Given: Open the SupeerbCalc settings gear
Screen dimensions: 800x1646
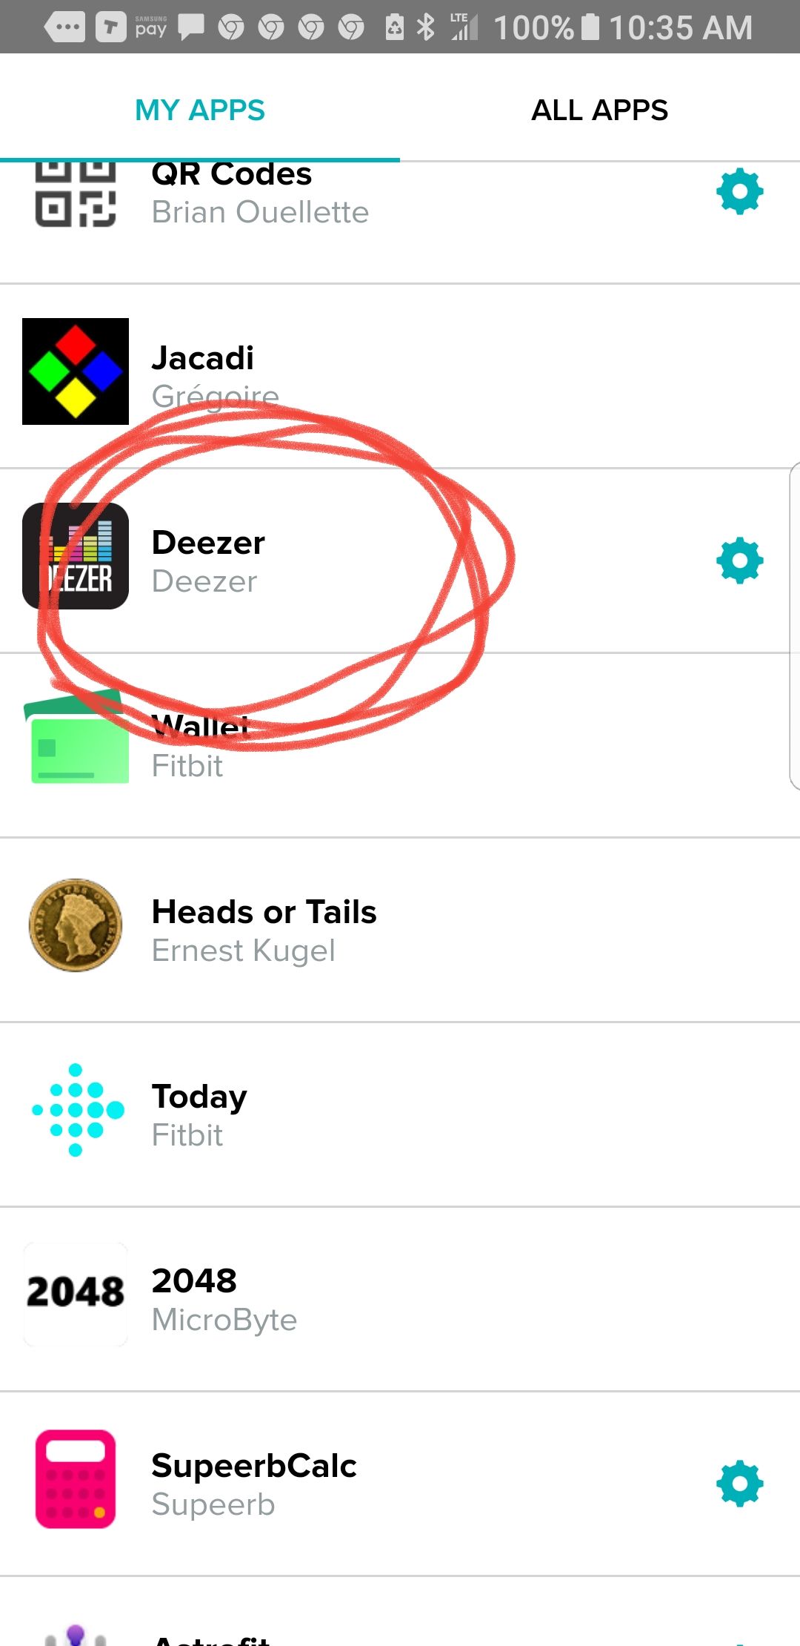Looking at the screenshot, I should point(739,1484).
